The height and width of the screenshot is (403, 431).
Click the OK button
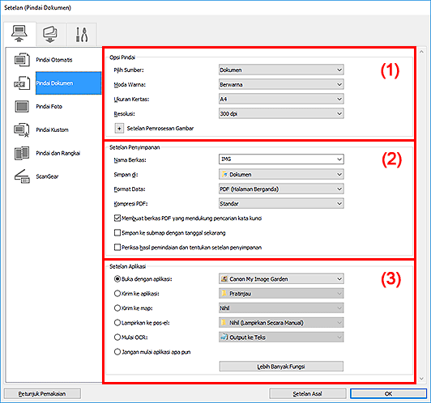(x=388, y=393)
